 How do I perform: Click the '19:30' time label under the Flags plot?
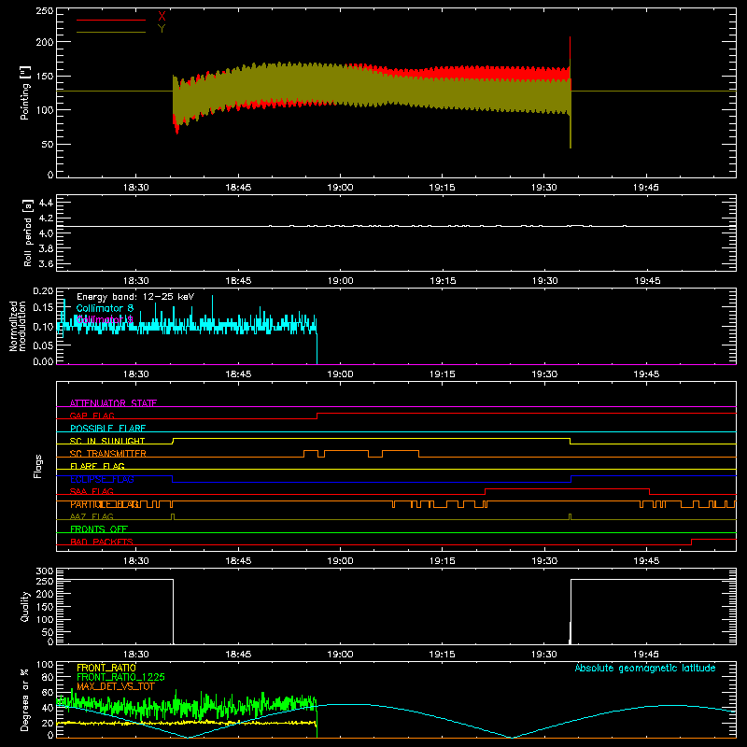pyautogui.click(x=544, y=561)
